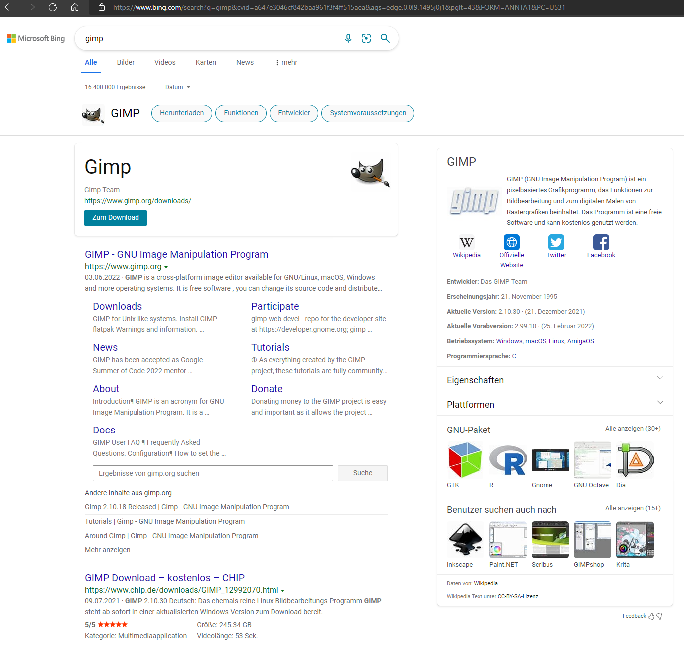Expand the Plattformen section
Viewport: 684px width, 646px height.
coord(554,404)
